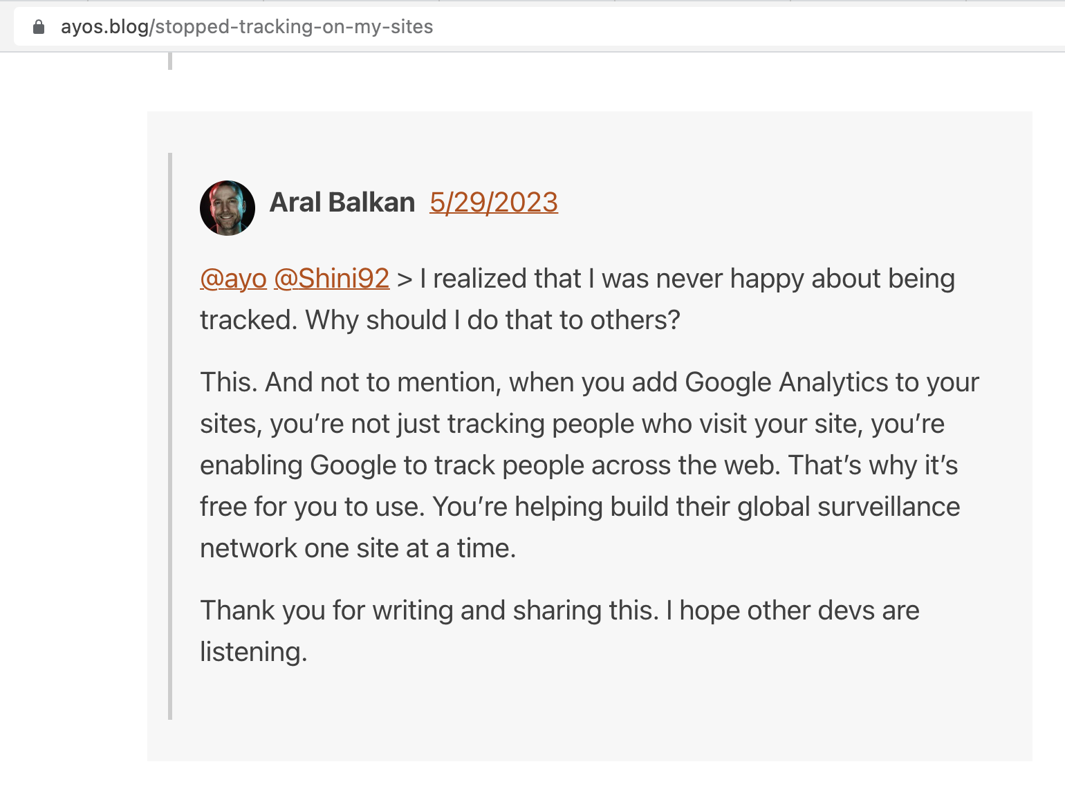
Task: Click Aral Balkan's profile avatar
Action: [228, 208]
